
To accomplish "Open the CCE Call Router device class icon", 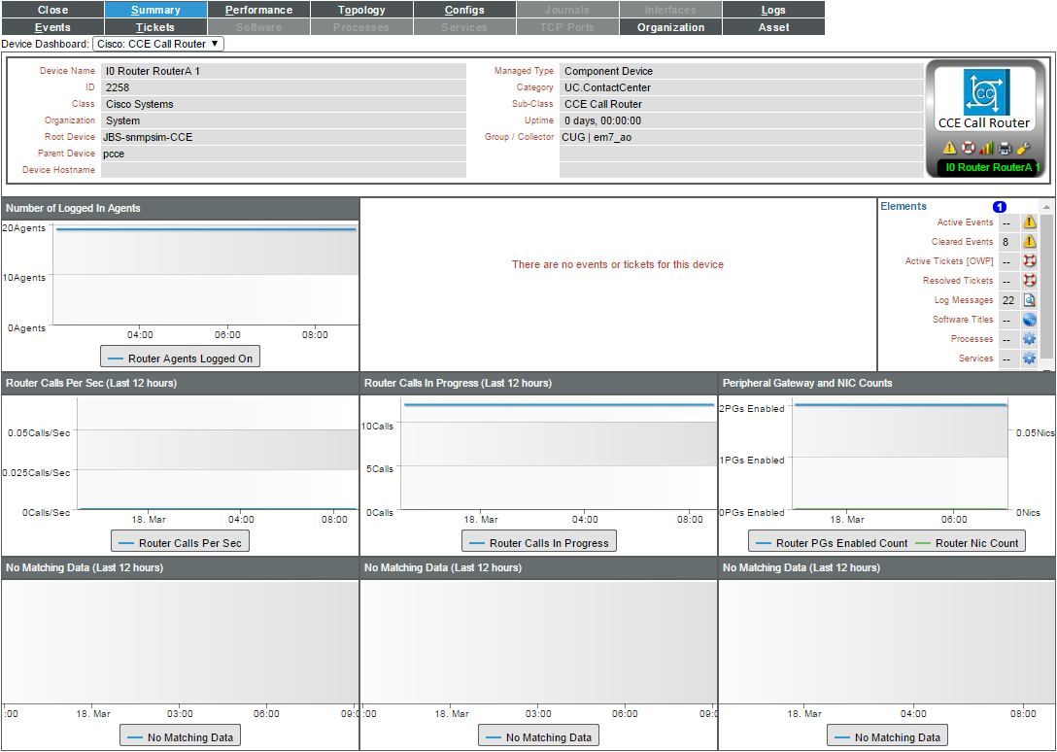I will pos(985,91).
